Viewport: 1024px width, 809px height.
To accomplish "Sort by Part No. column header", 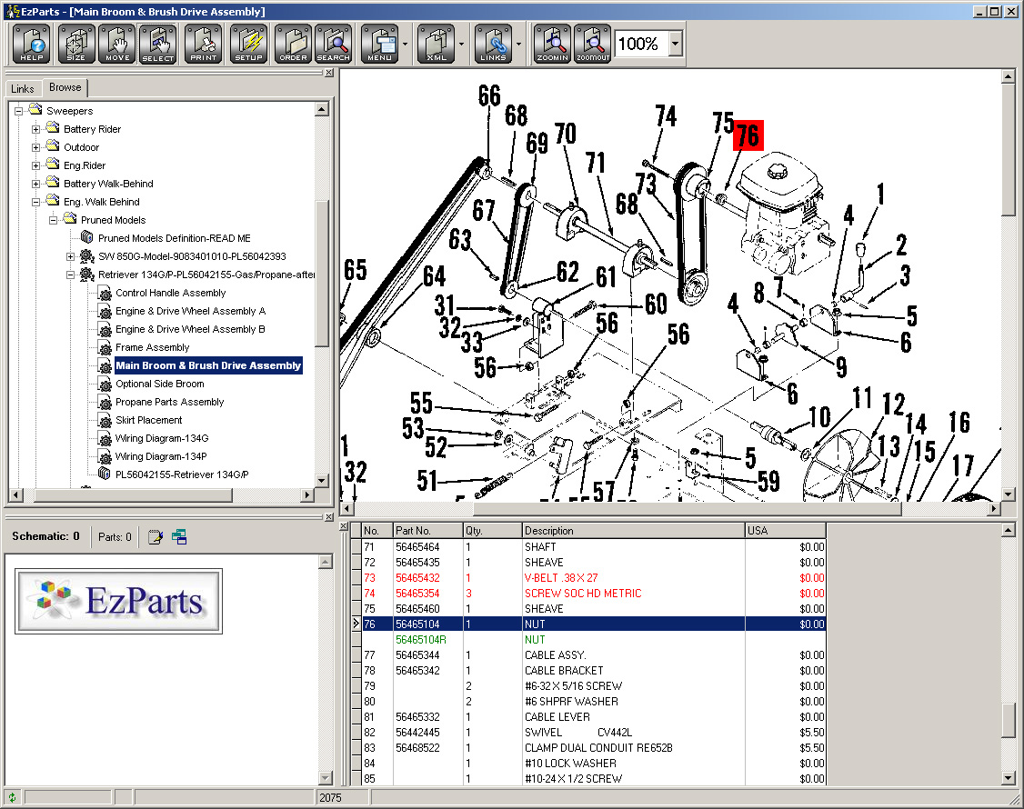I will click(427, 531).
